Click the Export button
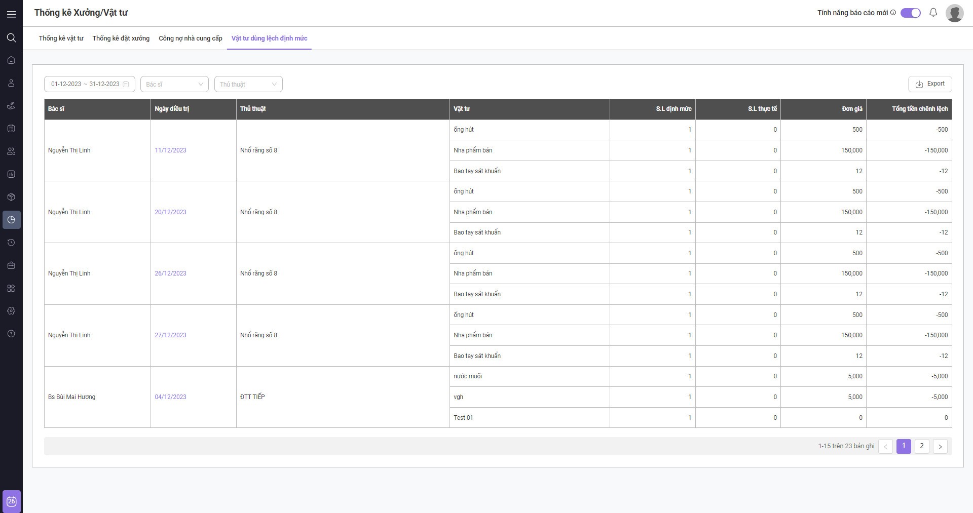 929,84
